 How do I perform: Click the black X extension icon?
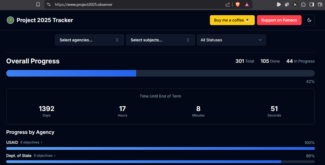pos(295,4)
